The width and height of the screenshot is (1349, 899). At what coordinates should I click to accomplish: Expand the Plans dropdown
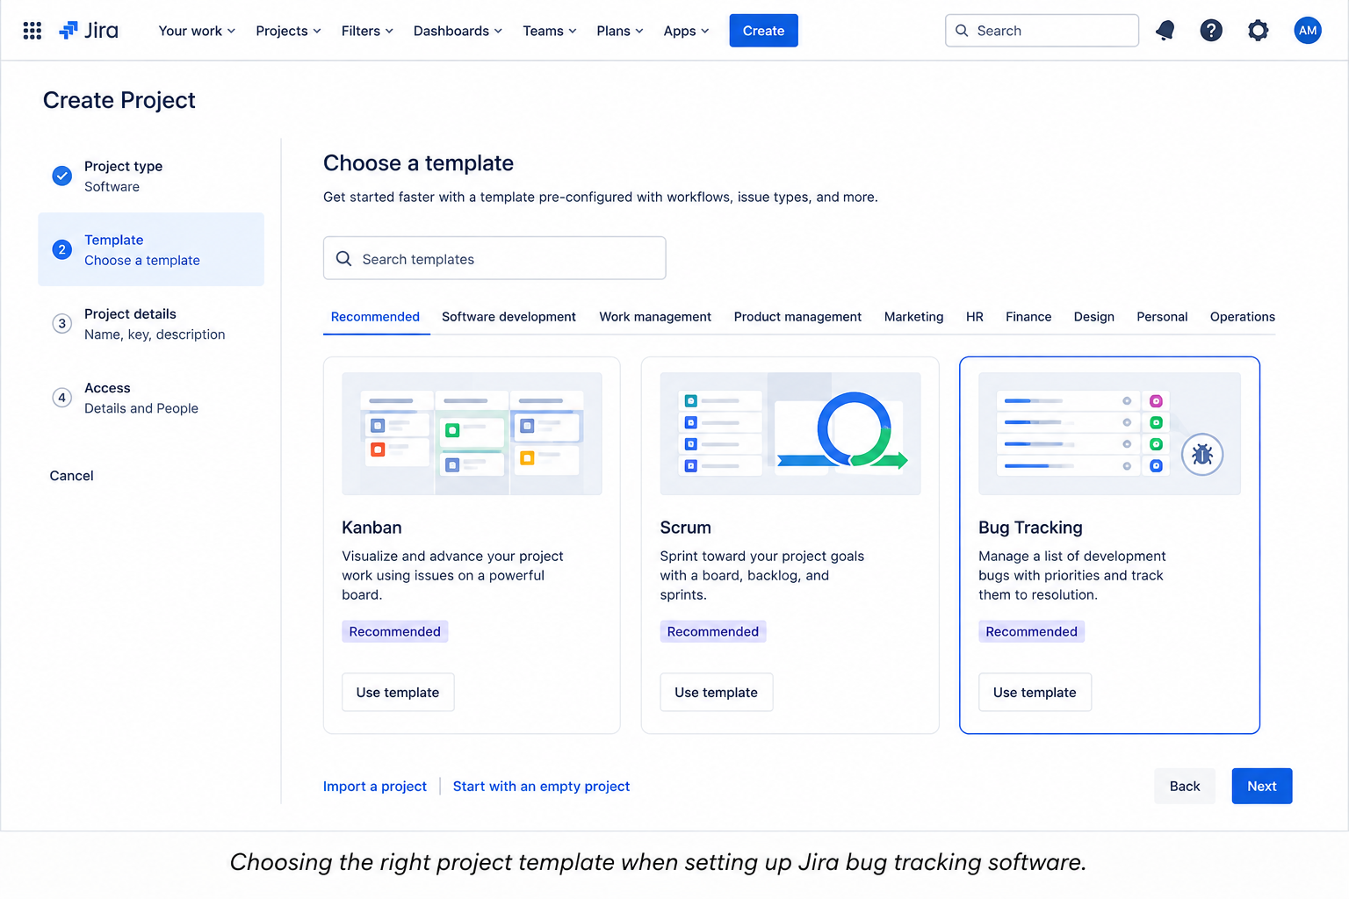[x=620, y=31]
